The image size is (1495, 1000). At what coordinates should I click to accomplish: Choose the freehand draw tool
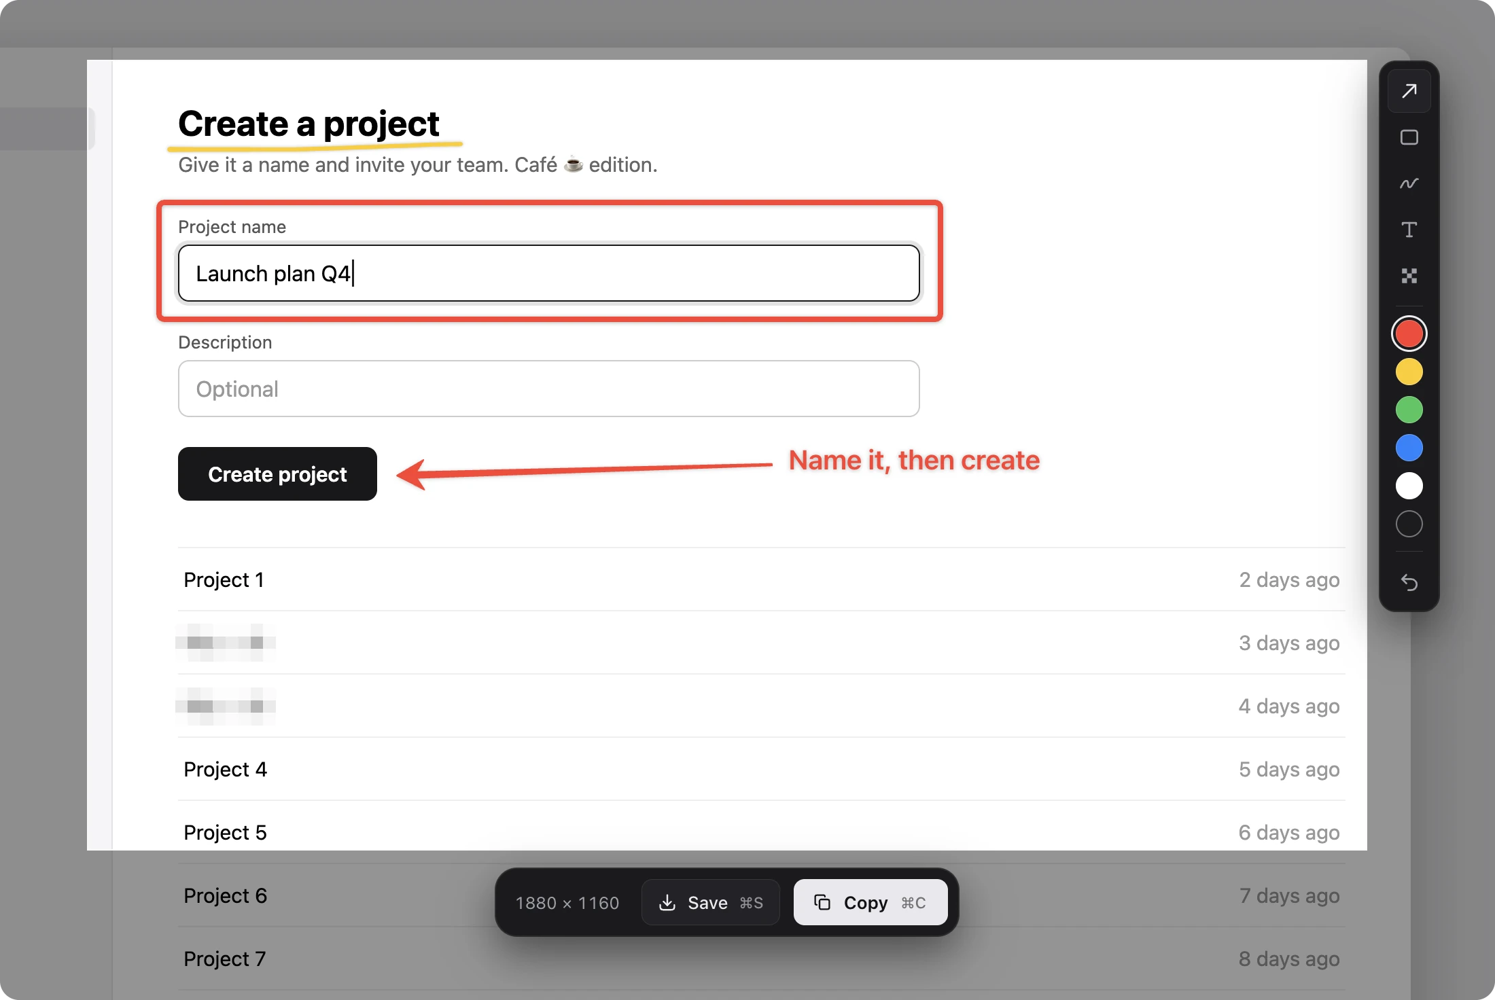[1409, 183]
